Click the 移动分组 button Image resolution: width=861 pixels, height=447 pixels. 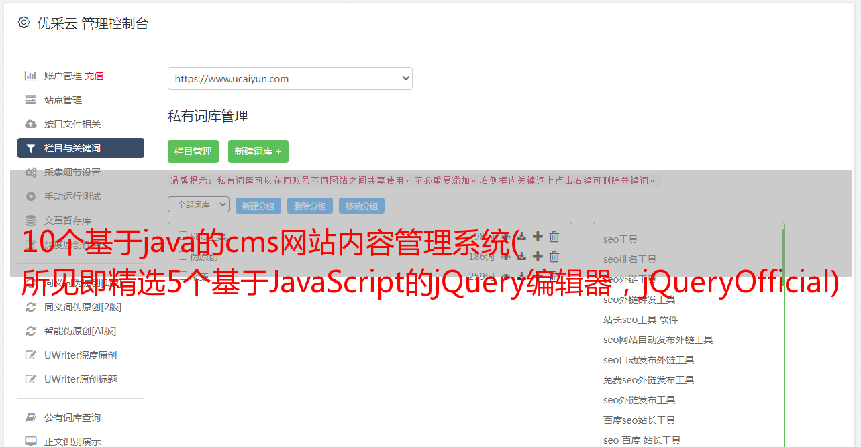362,206
